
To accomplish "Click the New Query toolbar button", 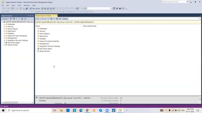I will [x=35, y=8].
